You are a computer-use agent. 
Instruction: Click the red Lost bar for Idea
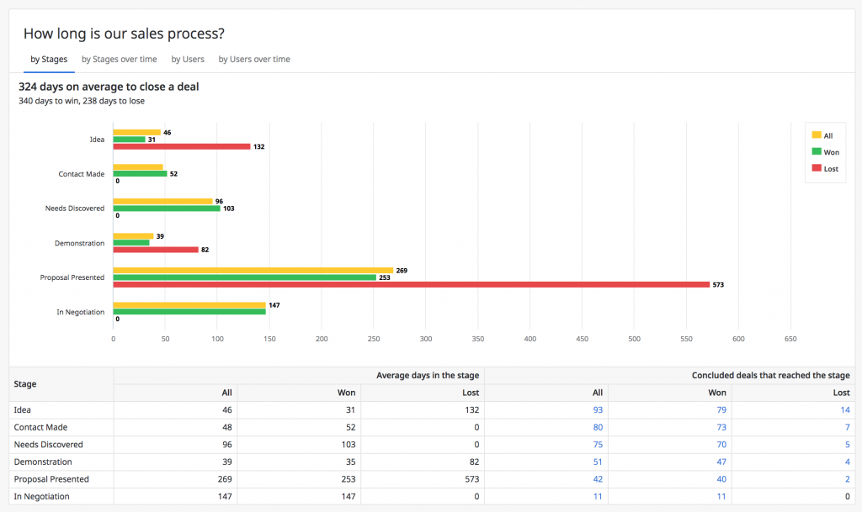[182, 146]
